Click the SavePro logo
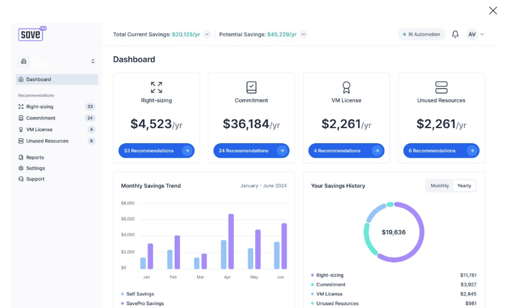 coord(30,34)
